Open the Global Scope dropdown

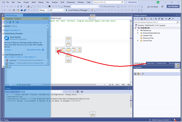[70, 18]
